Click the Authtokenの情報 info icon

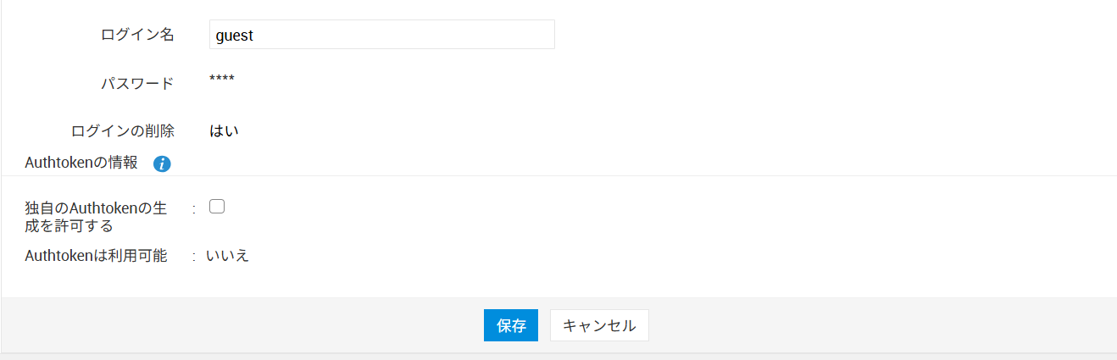pyautogui.click(x=162, y=164)
